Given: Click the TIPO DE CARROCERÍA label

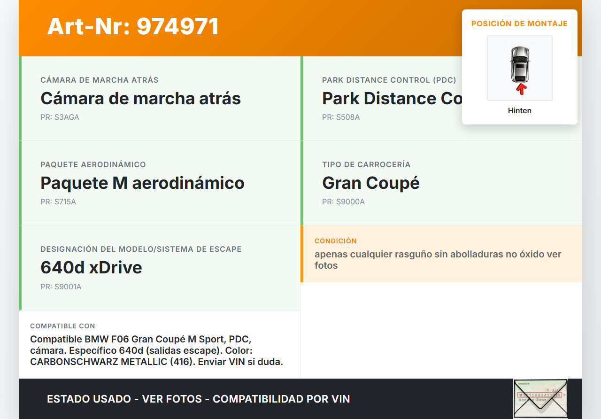Looking at the screenshot, I should [x=366, y=164].
